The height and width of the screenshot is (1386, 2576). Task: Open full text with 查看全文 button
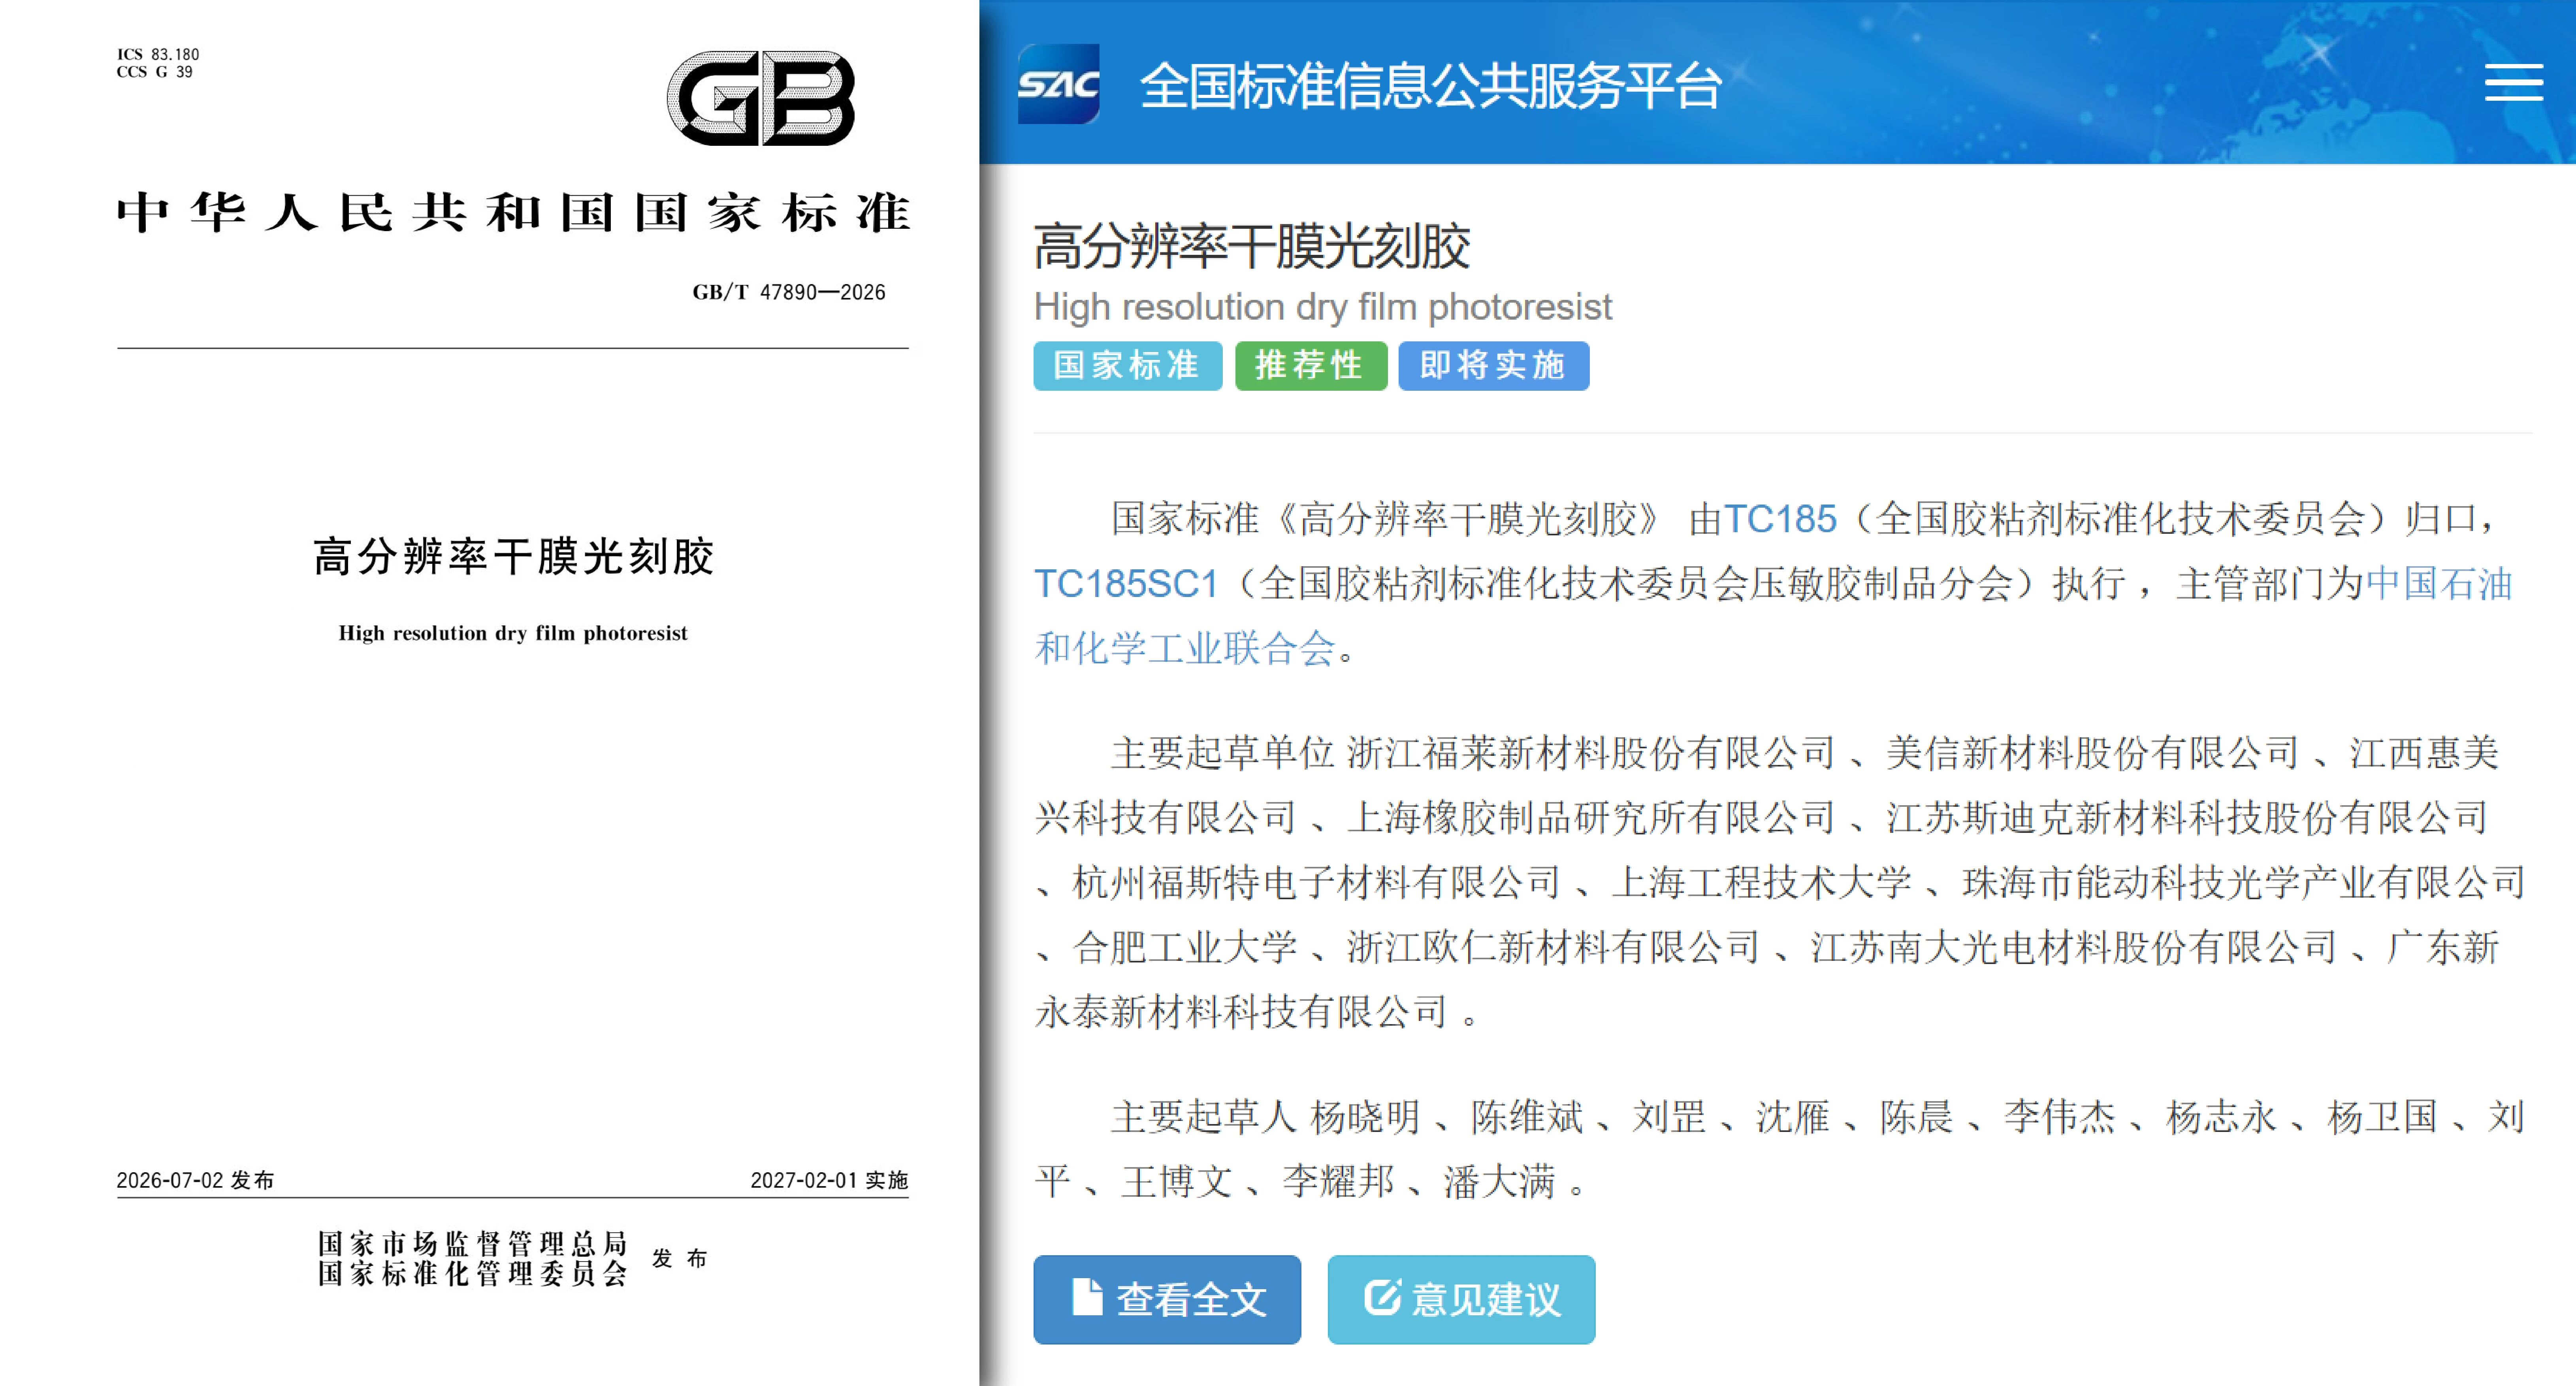(1167, 1299)
